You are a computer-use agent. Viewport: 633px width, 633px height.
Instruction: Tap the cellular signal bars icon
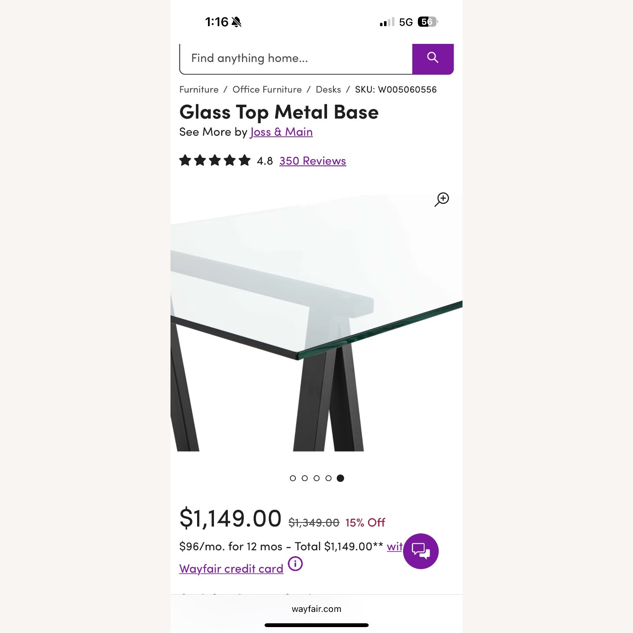pyautogui.click(x=384, y=22)
